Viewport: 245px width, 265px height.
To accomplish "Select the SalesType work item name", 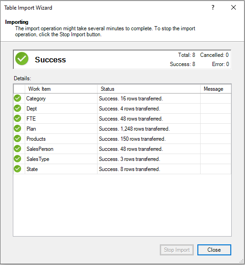I will coord(38,159).
